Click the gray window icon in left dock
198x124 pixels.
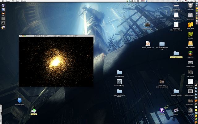pos(3,19)
